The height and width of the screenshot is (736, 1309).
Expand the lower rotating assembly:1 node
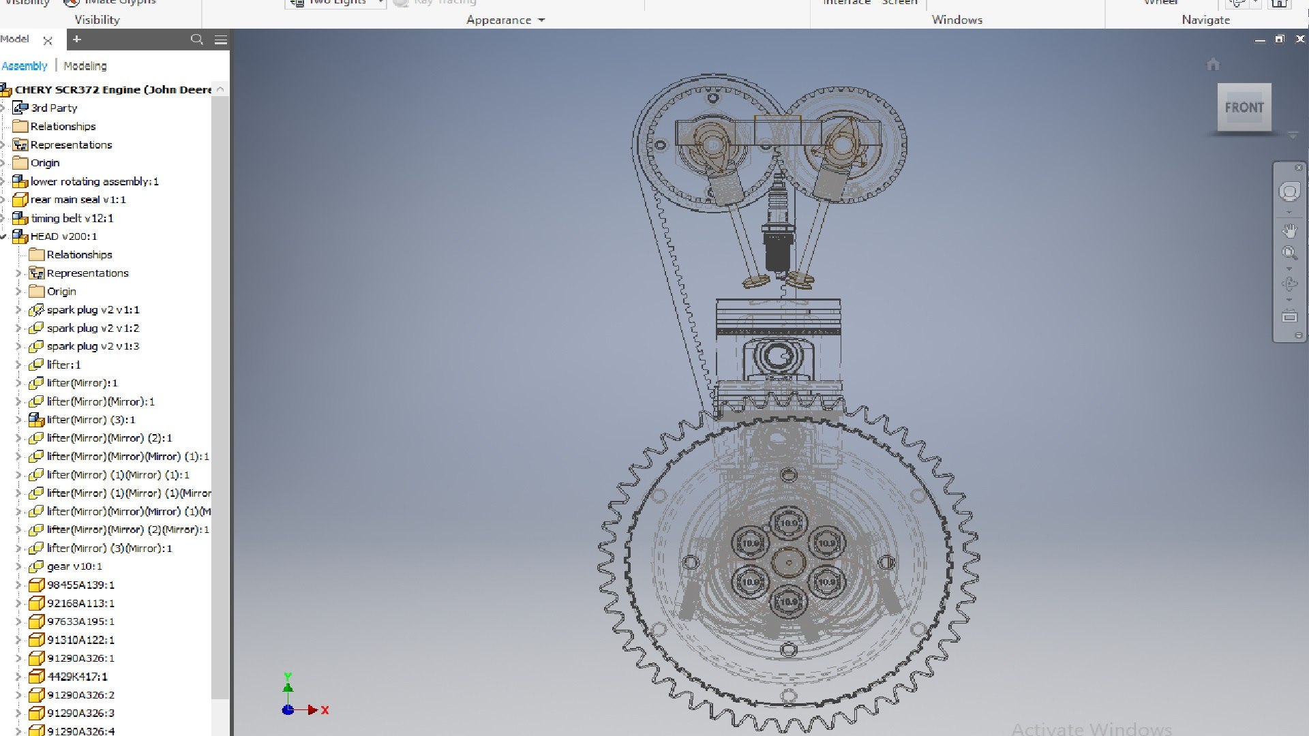[3, 181]
